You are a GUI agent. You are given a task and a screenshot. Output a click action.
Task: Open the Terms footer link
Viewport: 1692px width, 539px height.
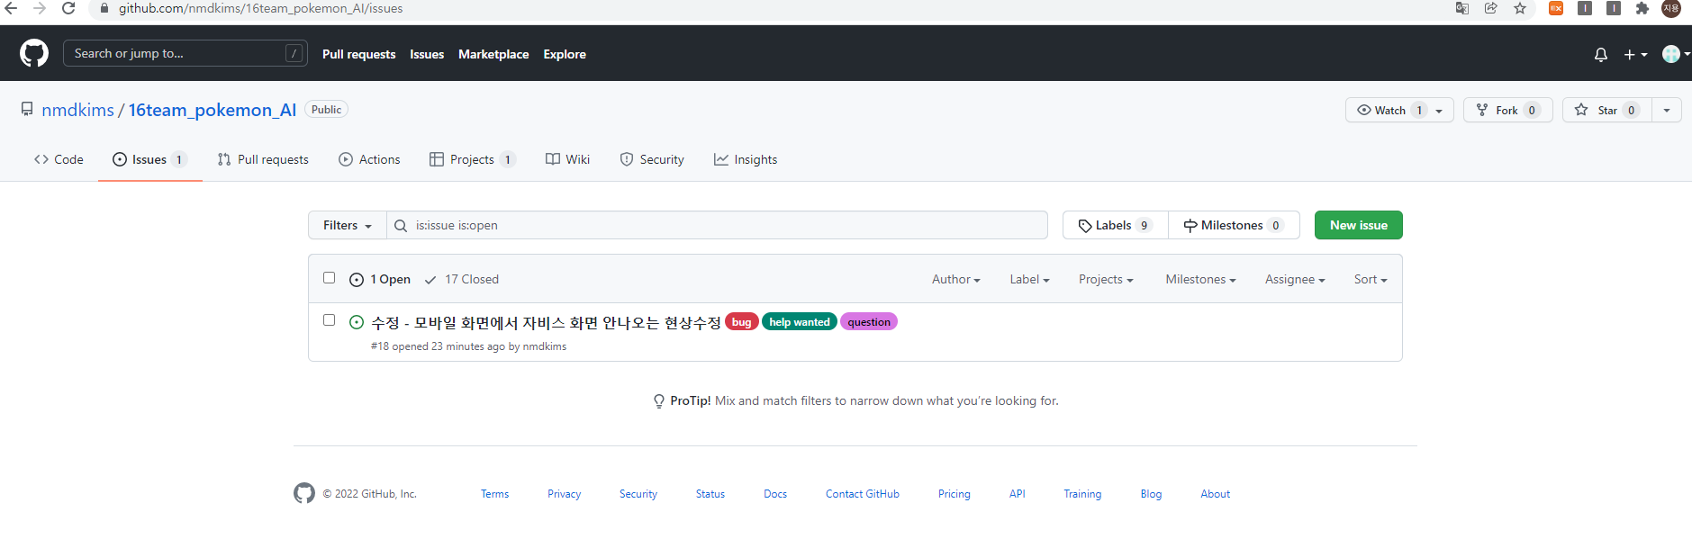click(494, 494)
